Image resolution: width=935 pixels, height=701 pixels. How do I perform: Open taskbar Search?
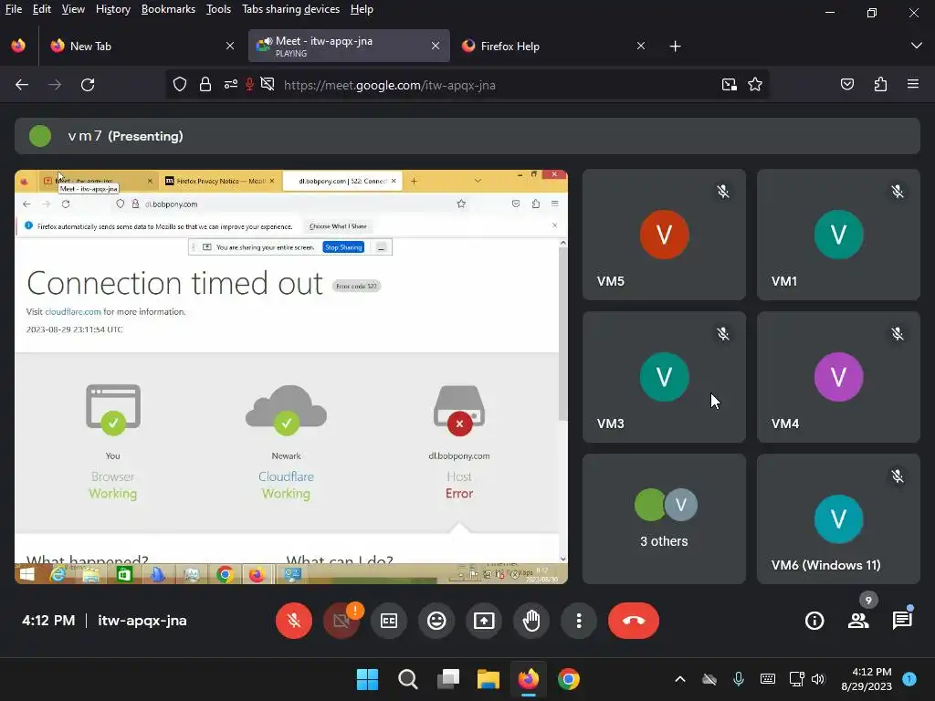point(408,679)
